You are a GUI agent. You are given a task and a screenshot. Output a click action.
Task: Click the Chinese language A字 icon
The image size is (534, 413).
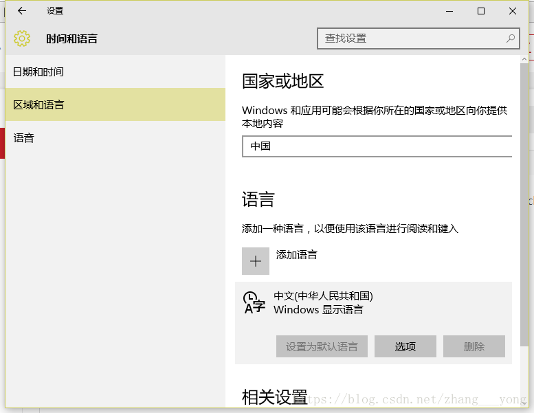click(x=254, y=302)
